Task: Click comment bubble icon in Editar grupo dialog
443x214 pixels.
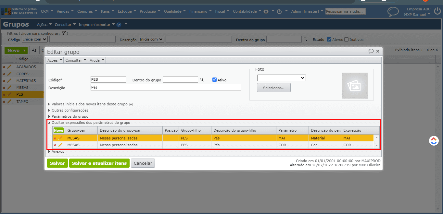Action: (371, 51)
